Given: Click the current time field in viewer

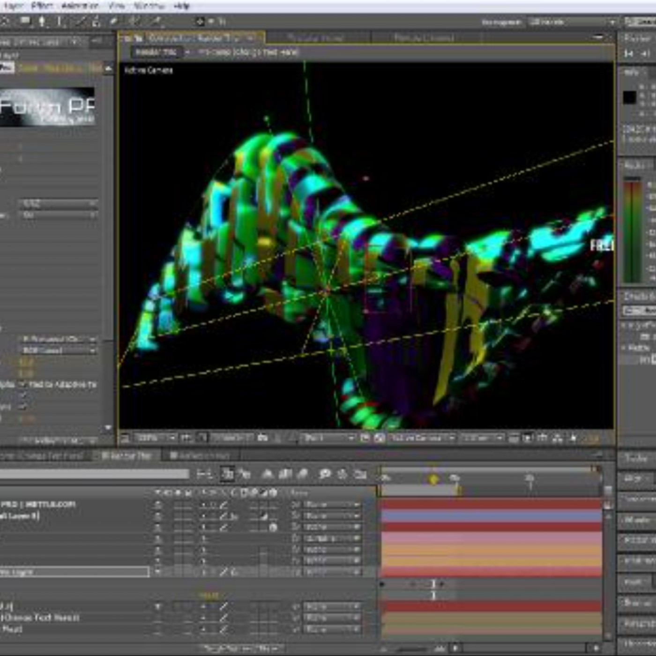Looking at the screenshot, I should pyautogui.click(x=231, y=438).
